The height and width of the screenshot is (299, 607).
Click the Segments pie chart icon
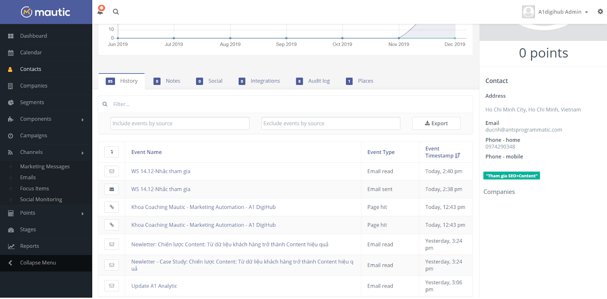tap(11, 103)
